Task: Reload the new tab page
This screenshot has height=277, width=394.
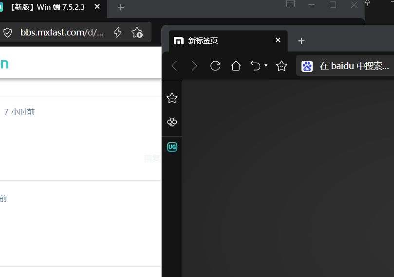Action: click(x=215, y=66)
